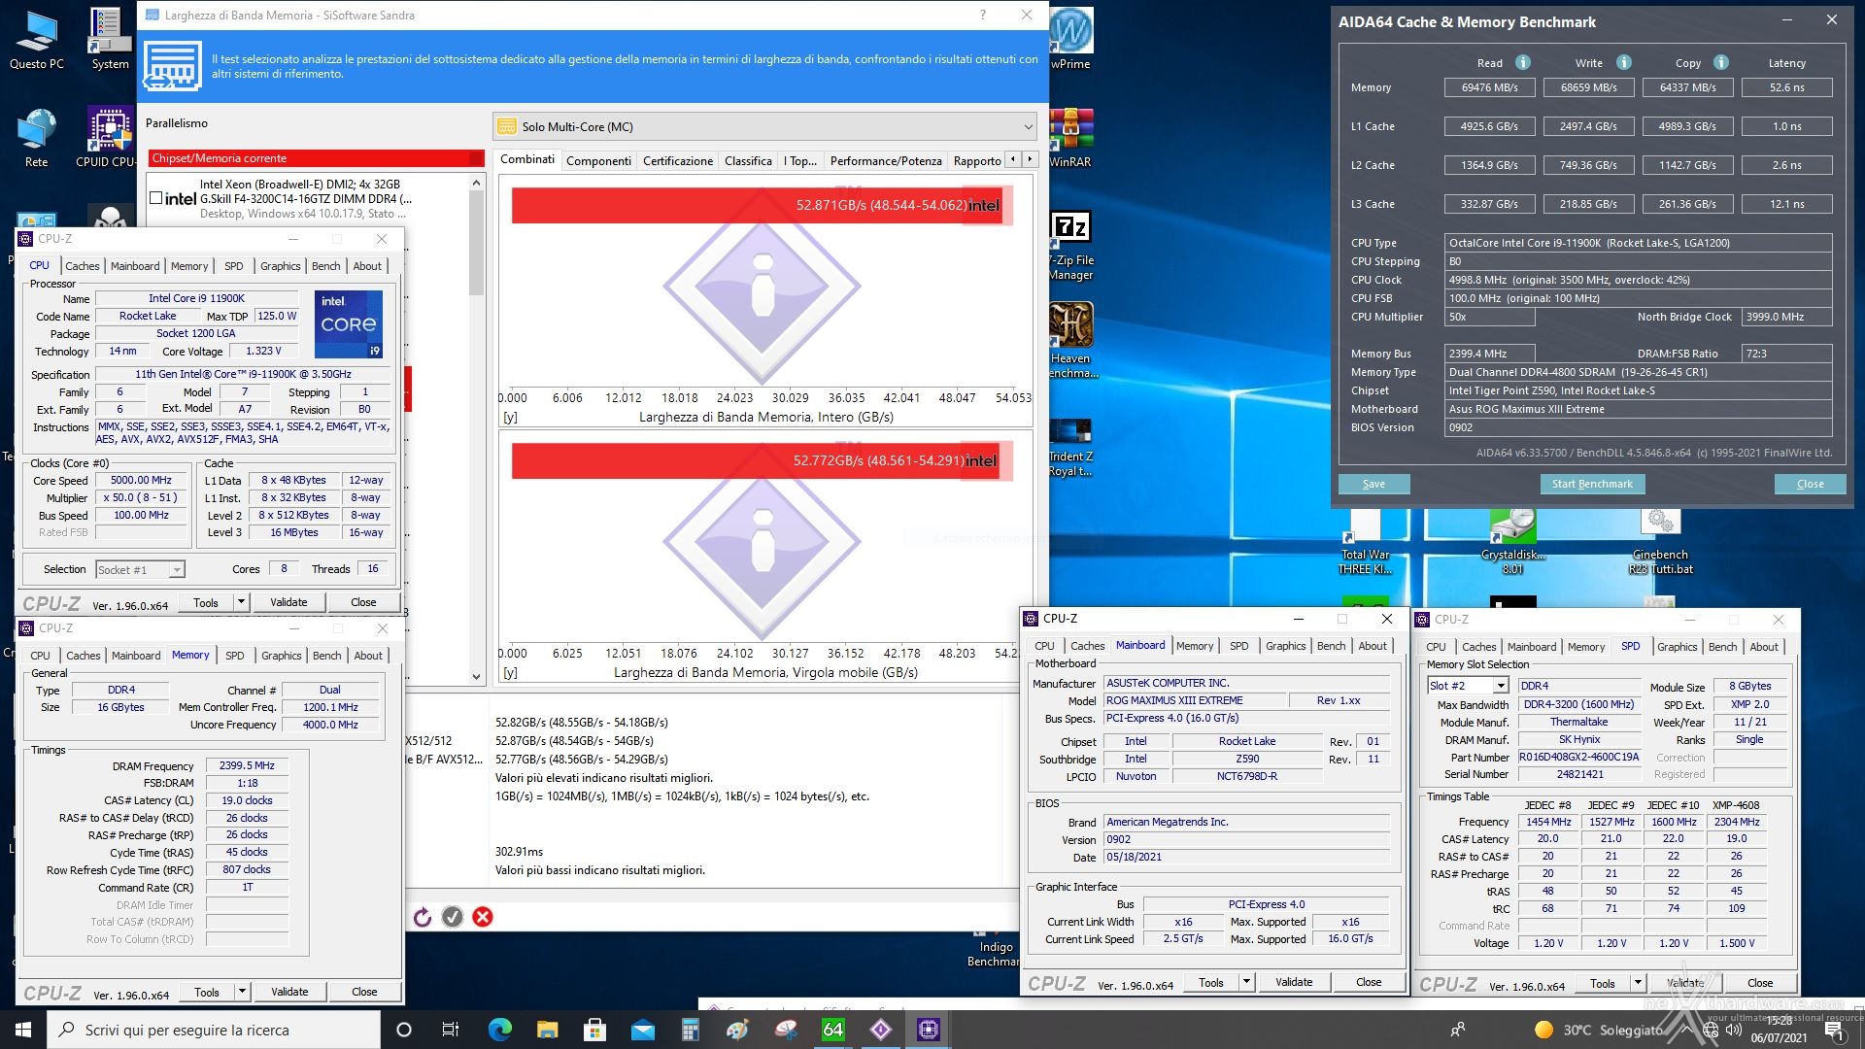1865x1049 pixels.
Task: Open the Classifica tab in Sandra
Action: [x=748, y=160]
